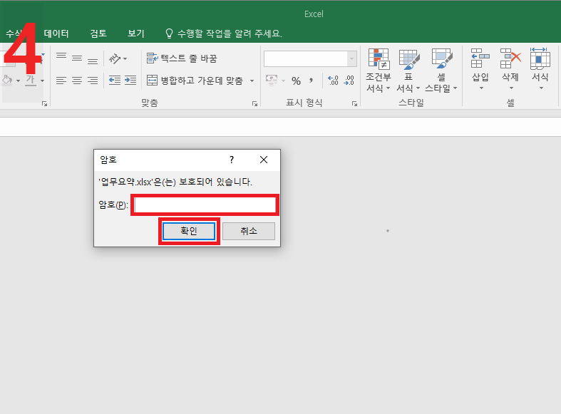This screenshot has height=414, width=561.
Task: Open 조건부 서식 conditional formatting
Action: pos(379,71)
